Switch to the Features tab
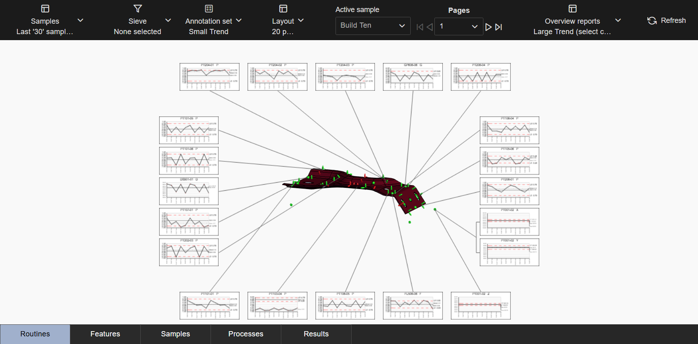The image size is (698, 344). coord(105,334)
